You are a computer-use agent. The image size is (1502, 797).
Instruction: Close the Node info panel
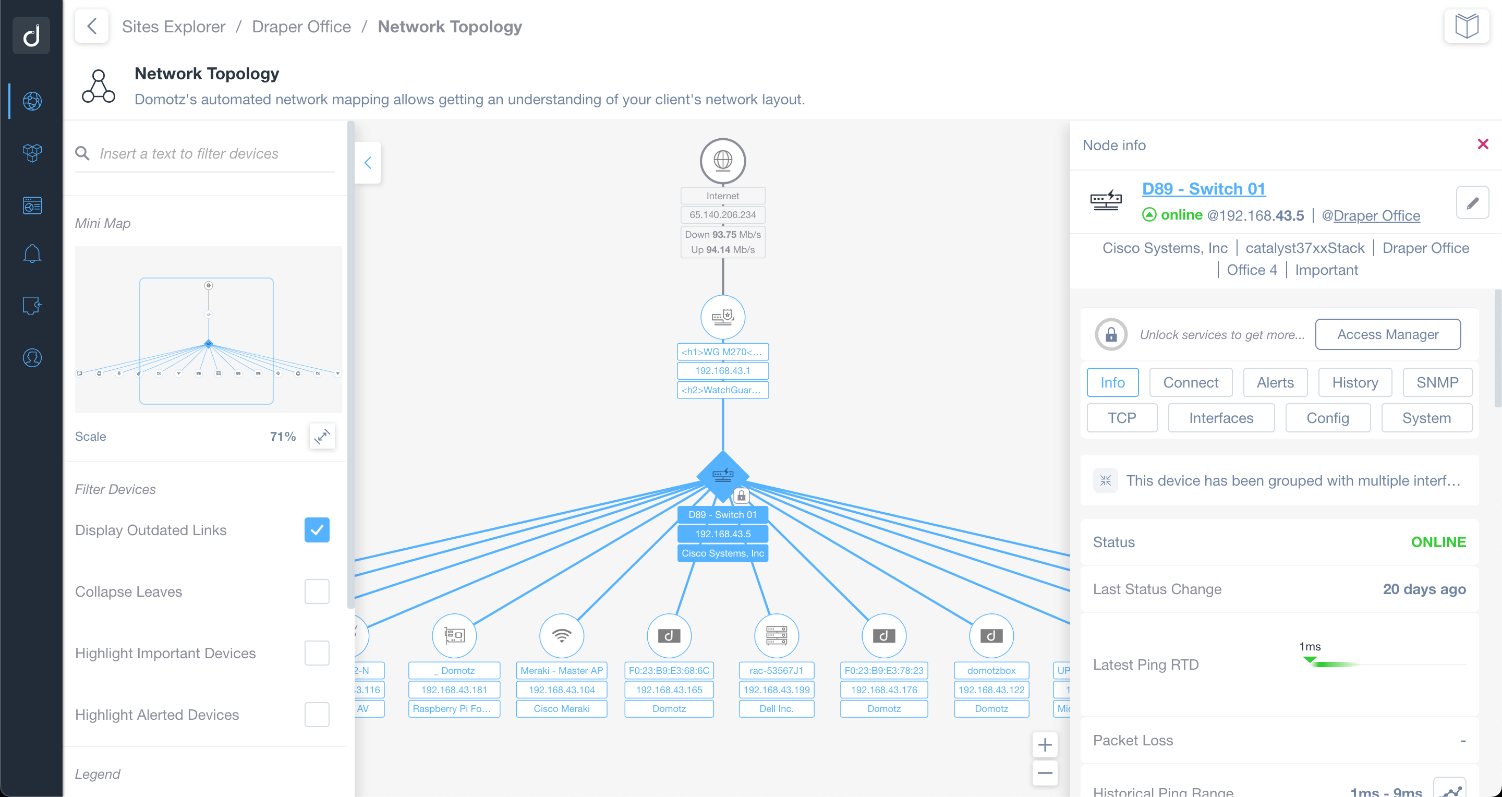[x=1483, y=144]
